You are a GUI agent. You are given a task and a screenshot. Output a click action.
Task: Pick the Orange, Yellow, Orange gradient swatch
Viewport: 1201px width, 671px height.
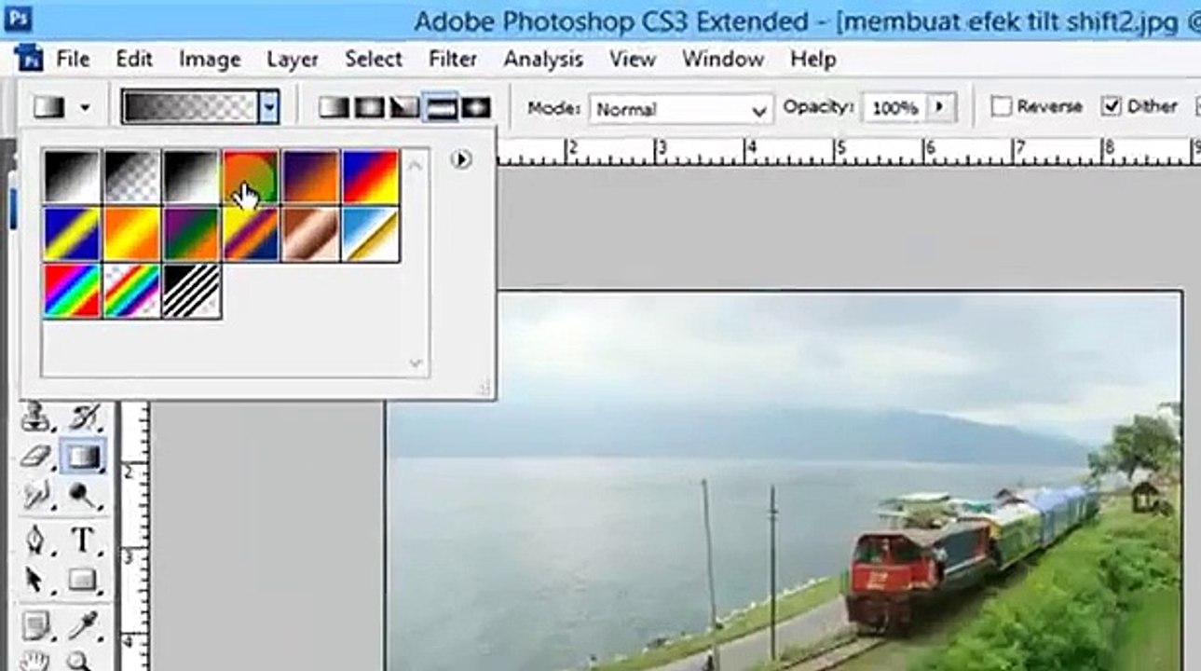click(x=131, y=234)
